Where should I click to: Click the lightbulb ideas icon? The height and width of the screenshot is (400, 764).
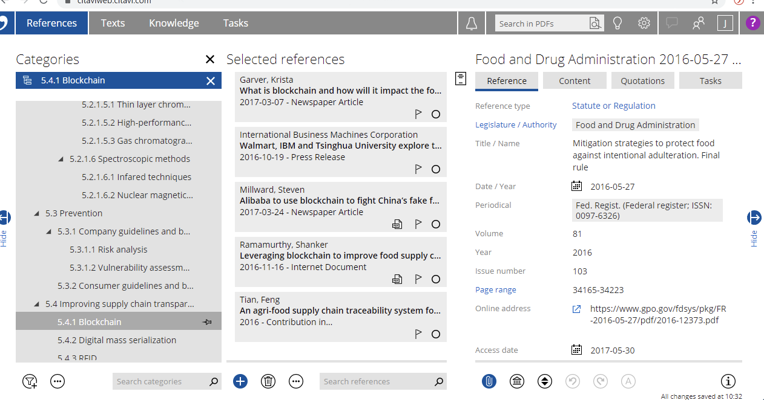(617, 24)
